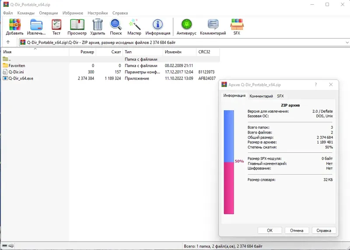
Task: Click the parent '..' folder icon
Action: pos(5,59)
